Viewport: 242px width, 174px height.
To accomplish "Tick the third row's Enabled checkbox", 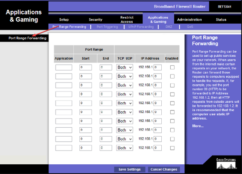I will pyautogui.click(x=172, y=85).
